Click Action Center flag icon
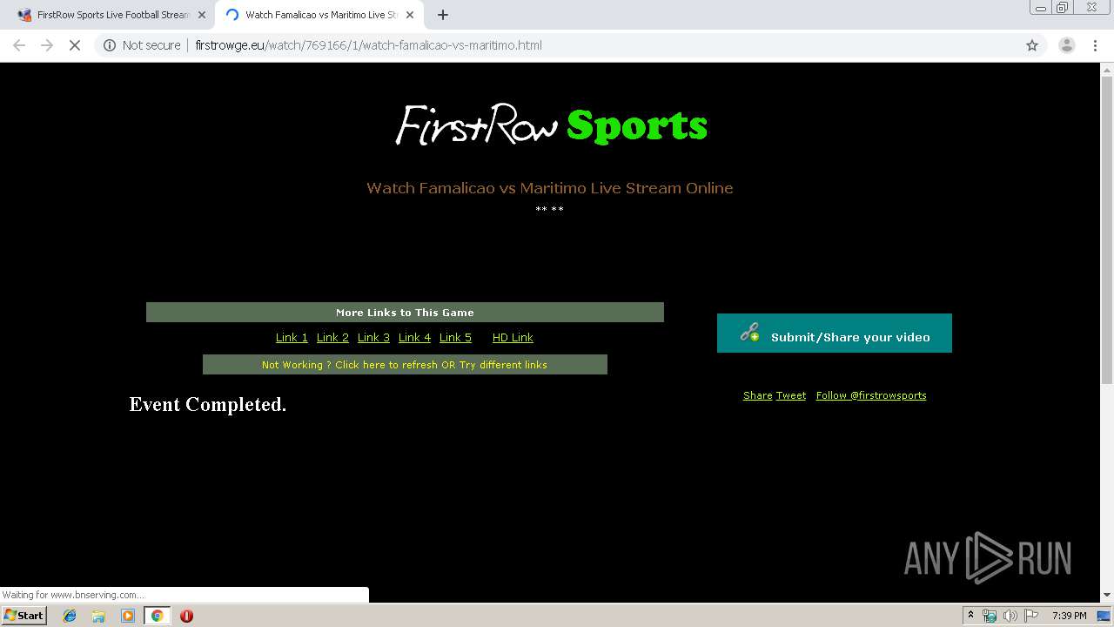Screen dimensions: 1114x627 pos(1030,616)
